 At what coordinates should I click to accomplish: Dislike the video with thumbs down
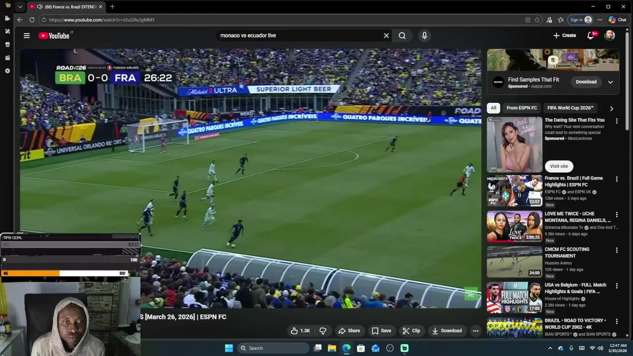coord(323,331)
